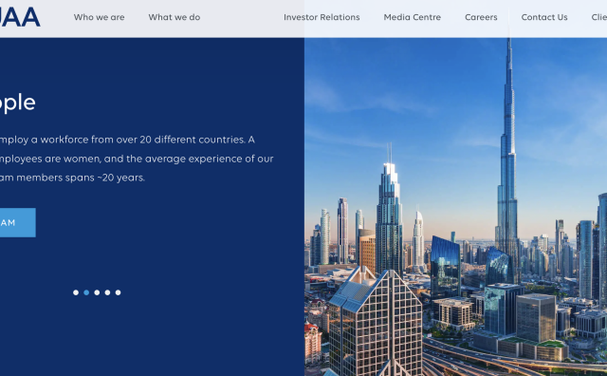This screenshot has width=607, height=376.
Task: Select the highlighted second carousel dot
Action: tap(86, 292)
